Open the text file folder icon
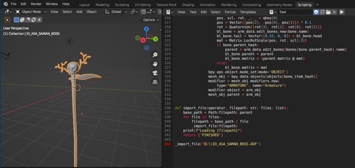The image size is (355, 168). tap(328, 12)
